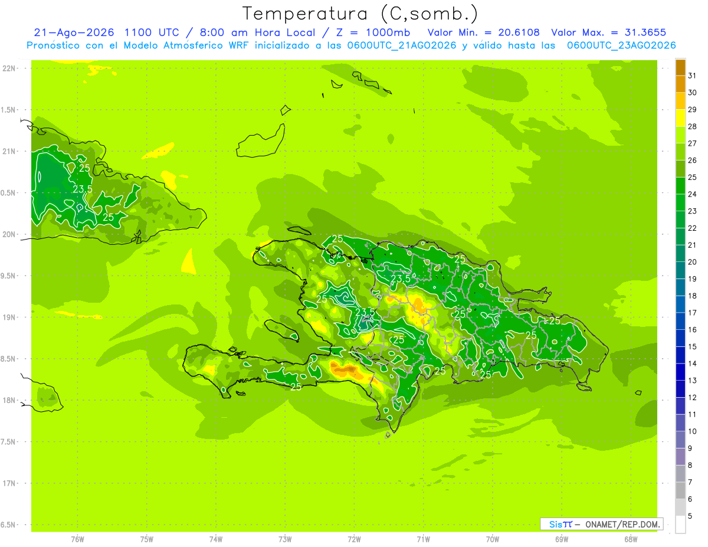Click the '22N' latitude axis label

(10, 68)
